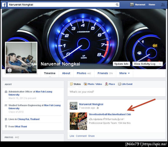This screenshot has height=147, width=168.
Task: Open Uthai Thani hometown link
Action: pos(21,127)
